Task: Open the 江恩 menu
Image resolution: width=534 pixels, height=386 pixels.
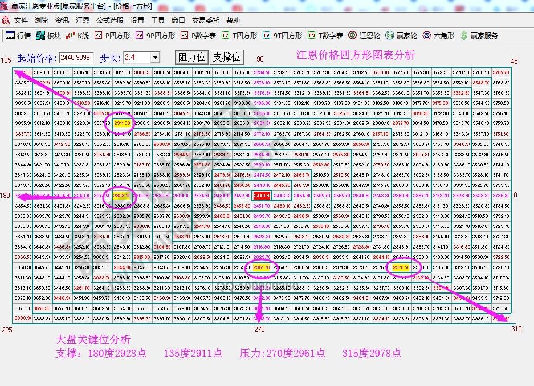Action: point(82,20)
